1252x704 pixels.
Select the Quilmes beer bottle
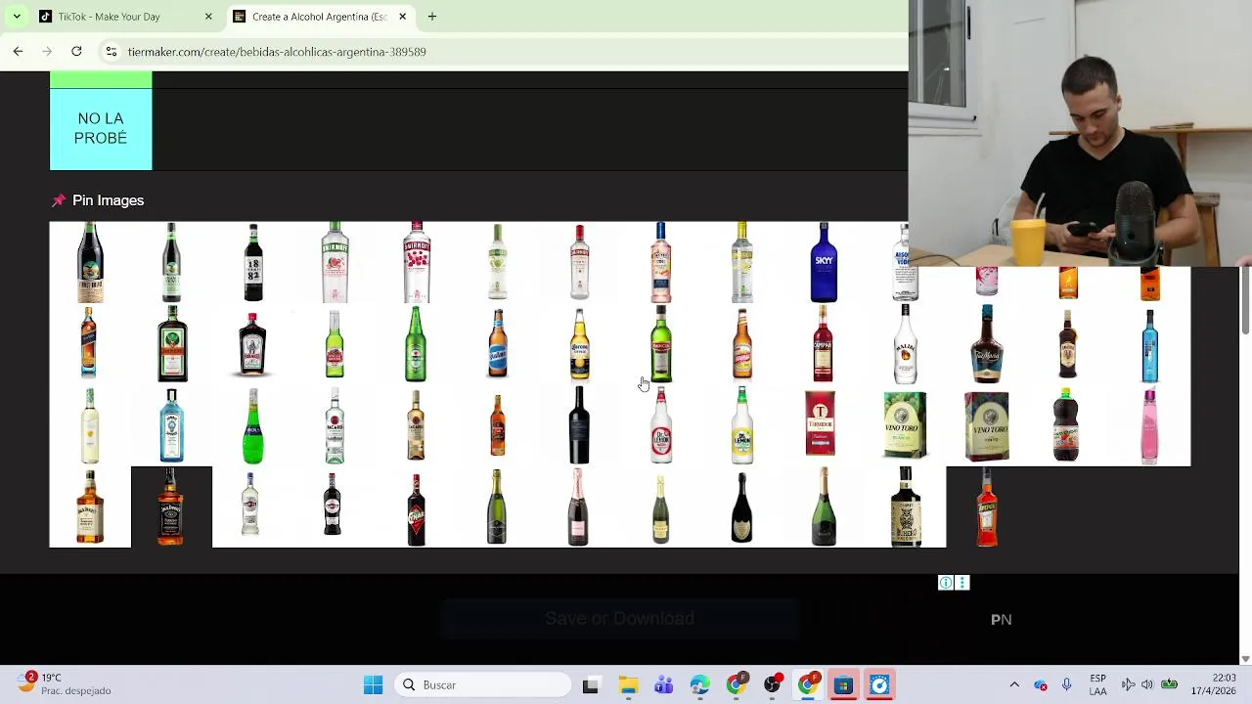pyautogui.click(x=498, y=344)
